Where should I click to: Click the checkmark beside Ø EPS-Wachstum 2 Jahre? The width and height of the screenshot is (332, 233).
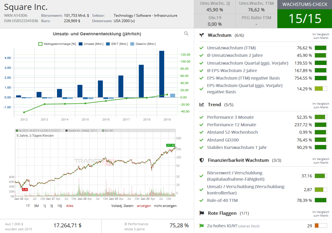[x=201, y=71]
